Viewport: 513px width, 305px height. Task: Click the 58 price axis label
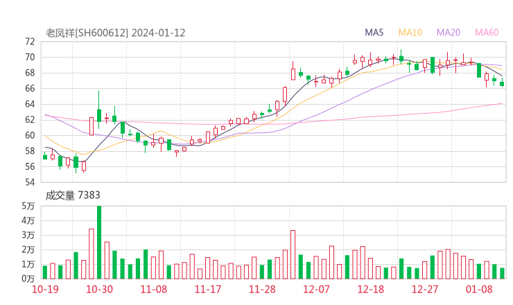pyautogui.click(x=30, y=151)
